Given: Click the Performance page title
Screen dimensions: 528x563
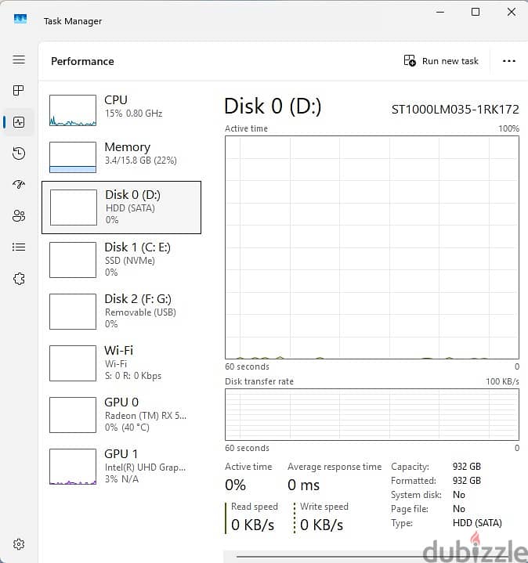Looking at the screenshot, I should 82,61.
